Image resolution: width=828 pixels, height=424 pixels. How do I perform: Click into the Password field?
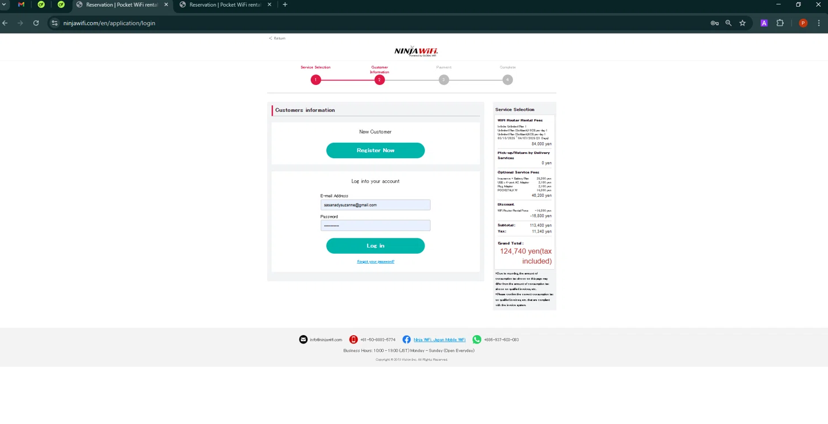point(375,226)
